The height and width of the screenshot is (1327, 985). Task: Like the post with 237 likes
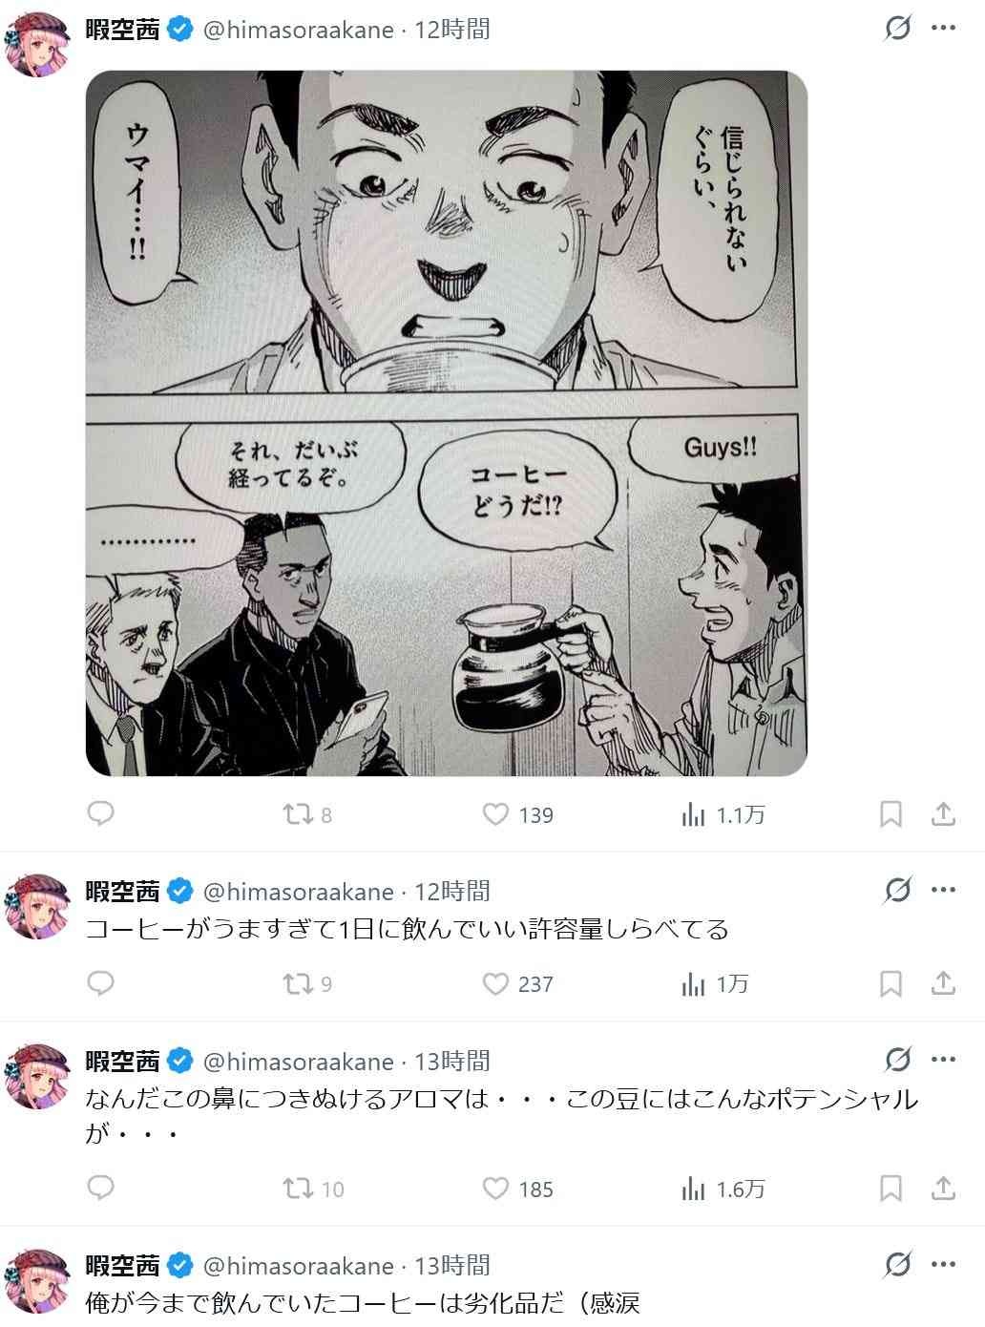point(517,983)
